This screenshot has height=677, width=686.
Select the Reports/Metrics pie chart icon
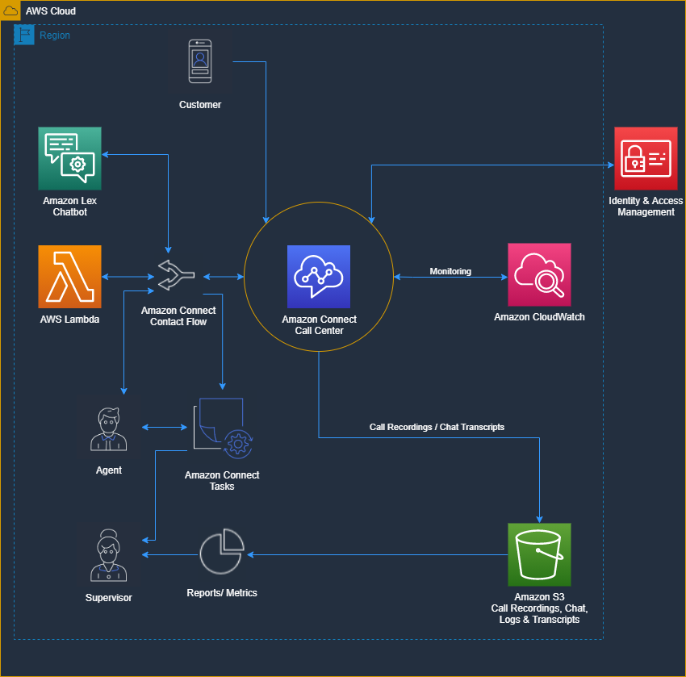pyautogui.click(x=222, y=551)
